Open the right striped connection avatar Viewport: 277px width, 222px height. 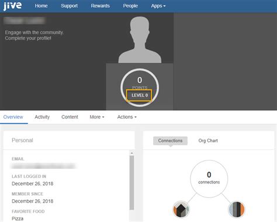click(x=237, y=209)
